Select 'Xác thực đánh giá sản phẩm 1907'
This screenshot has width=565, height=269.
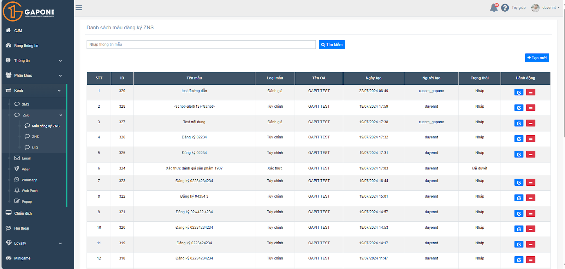[194, 168]
